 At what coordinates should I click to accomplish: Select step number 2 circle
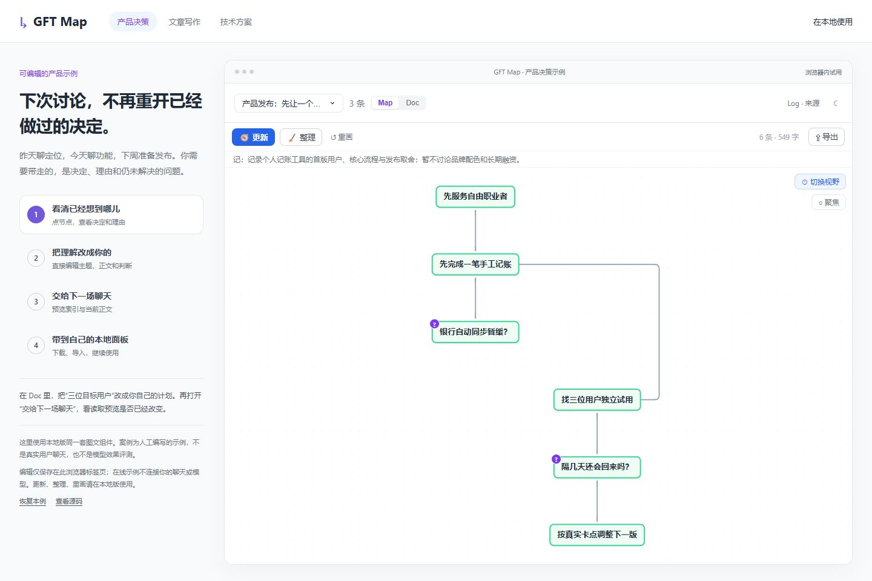[36, 258]
